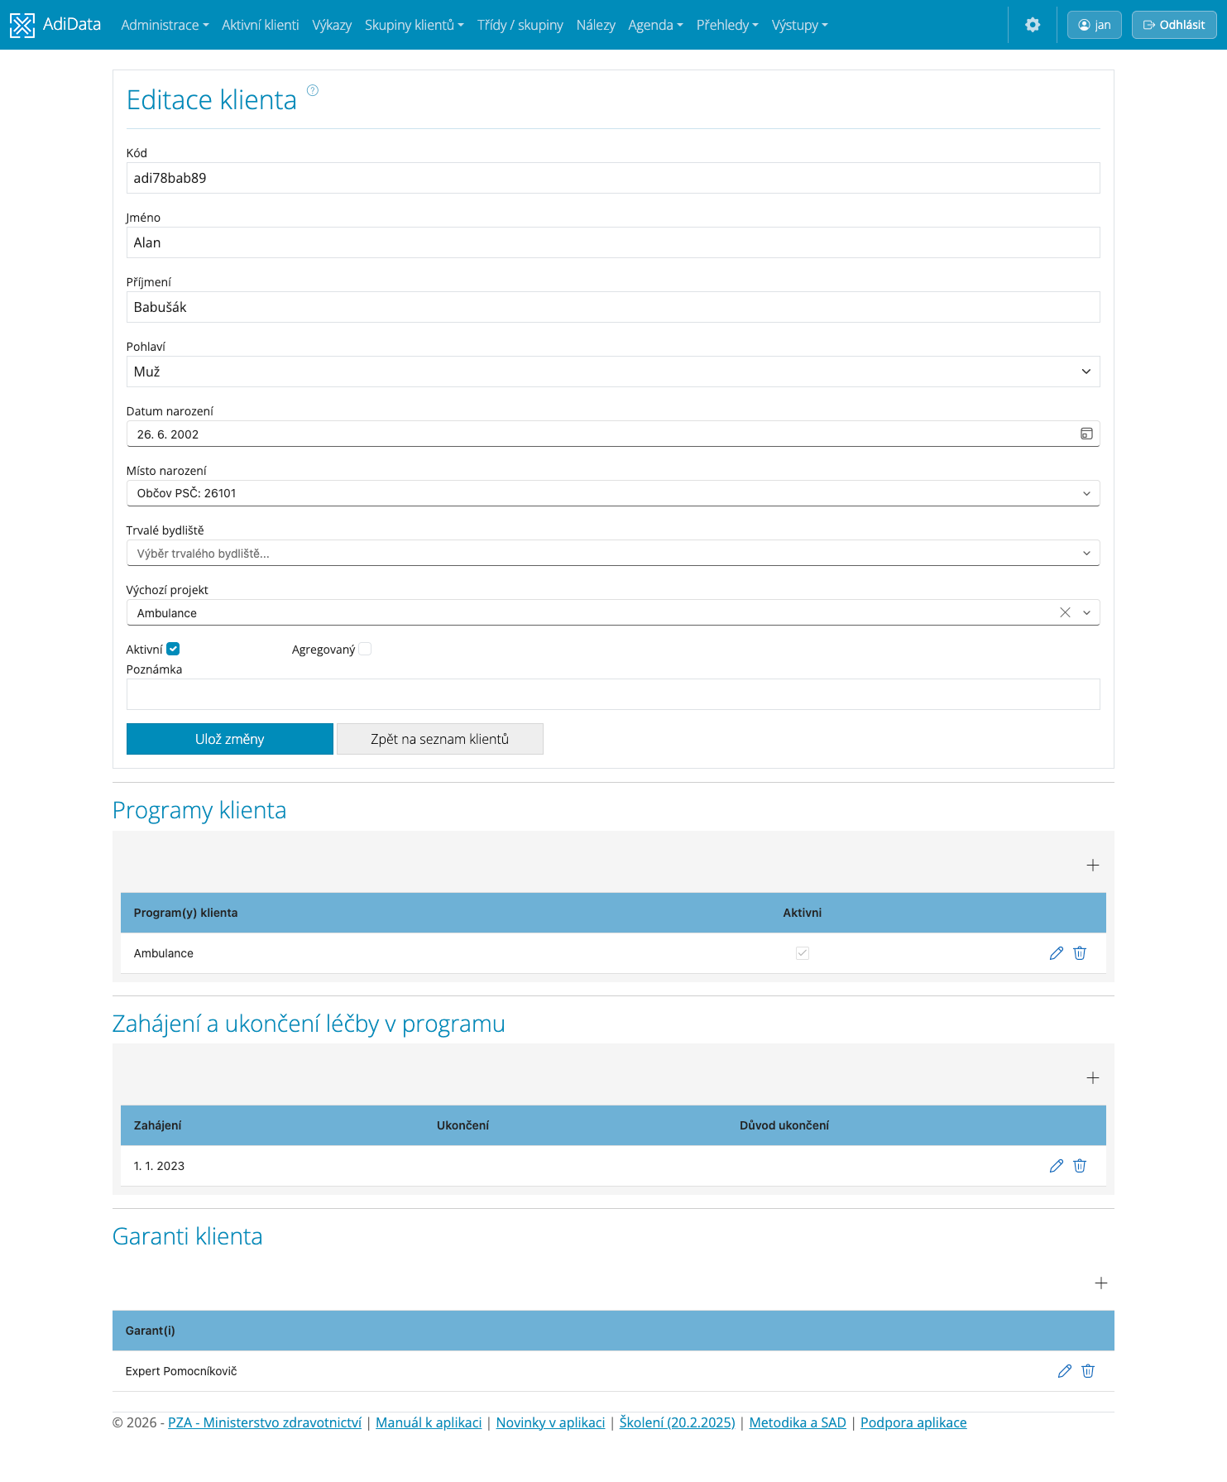Click into the Kód input field
1227x1482 pixels.
pyautogui.click(x=613, y=178)
